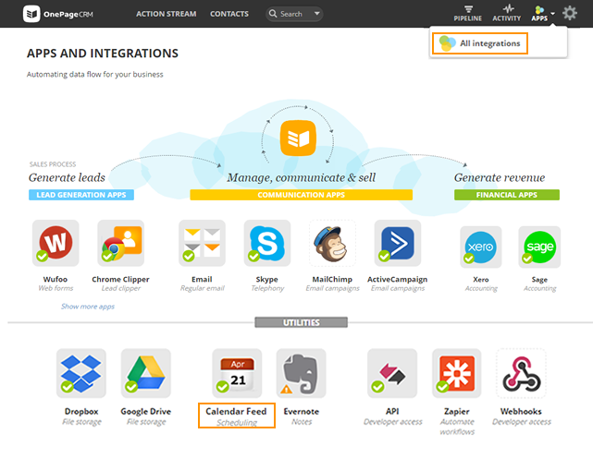Click Manage, communicate & sell heading
The width and height of the screenshot is (593, 458).
(302, 177)
